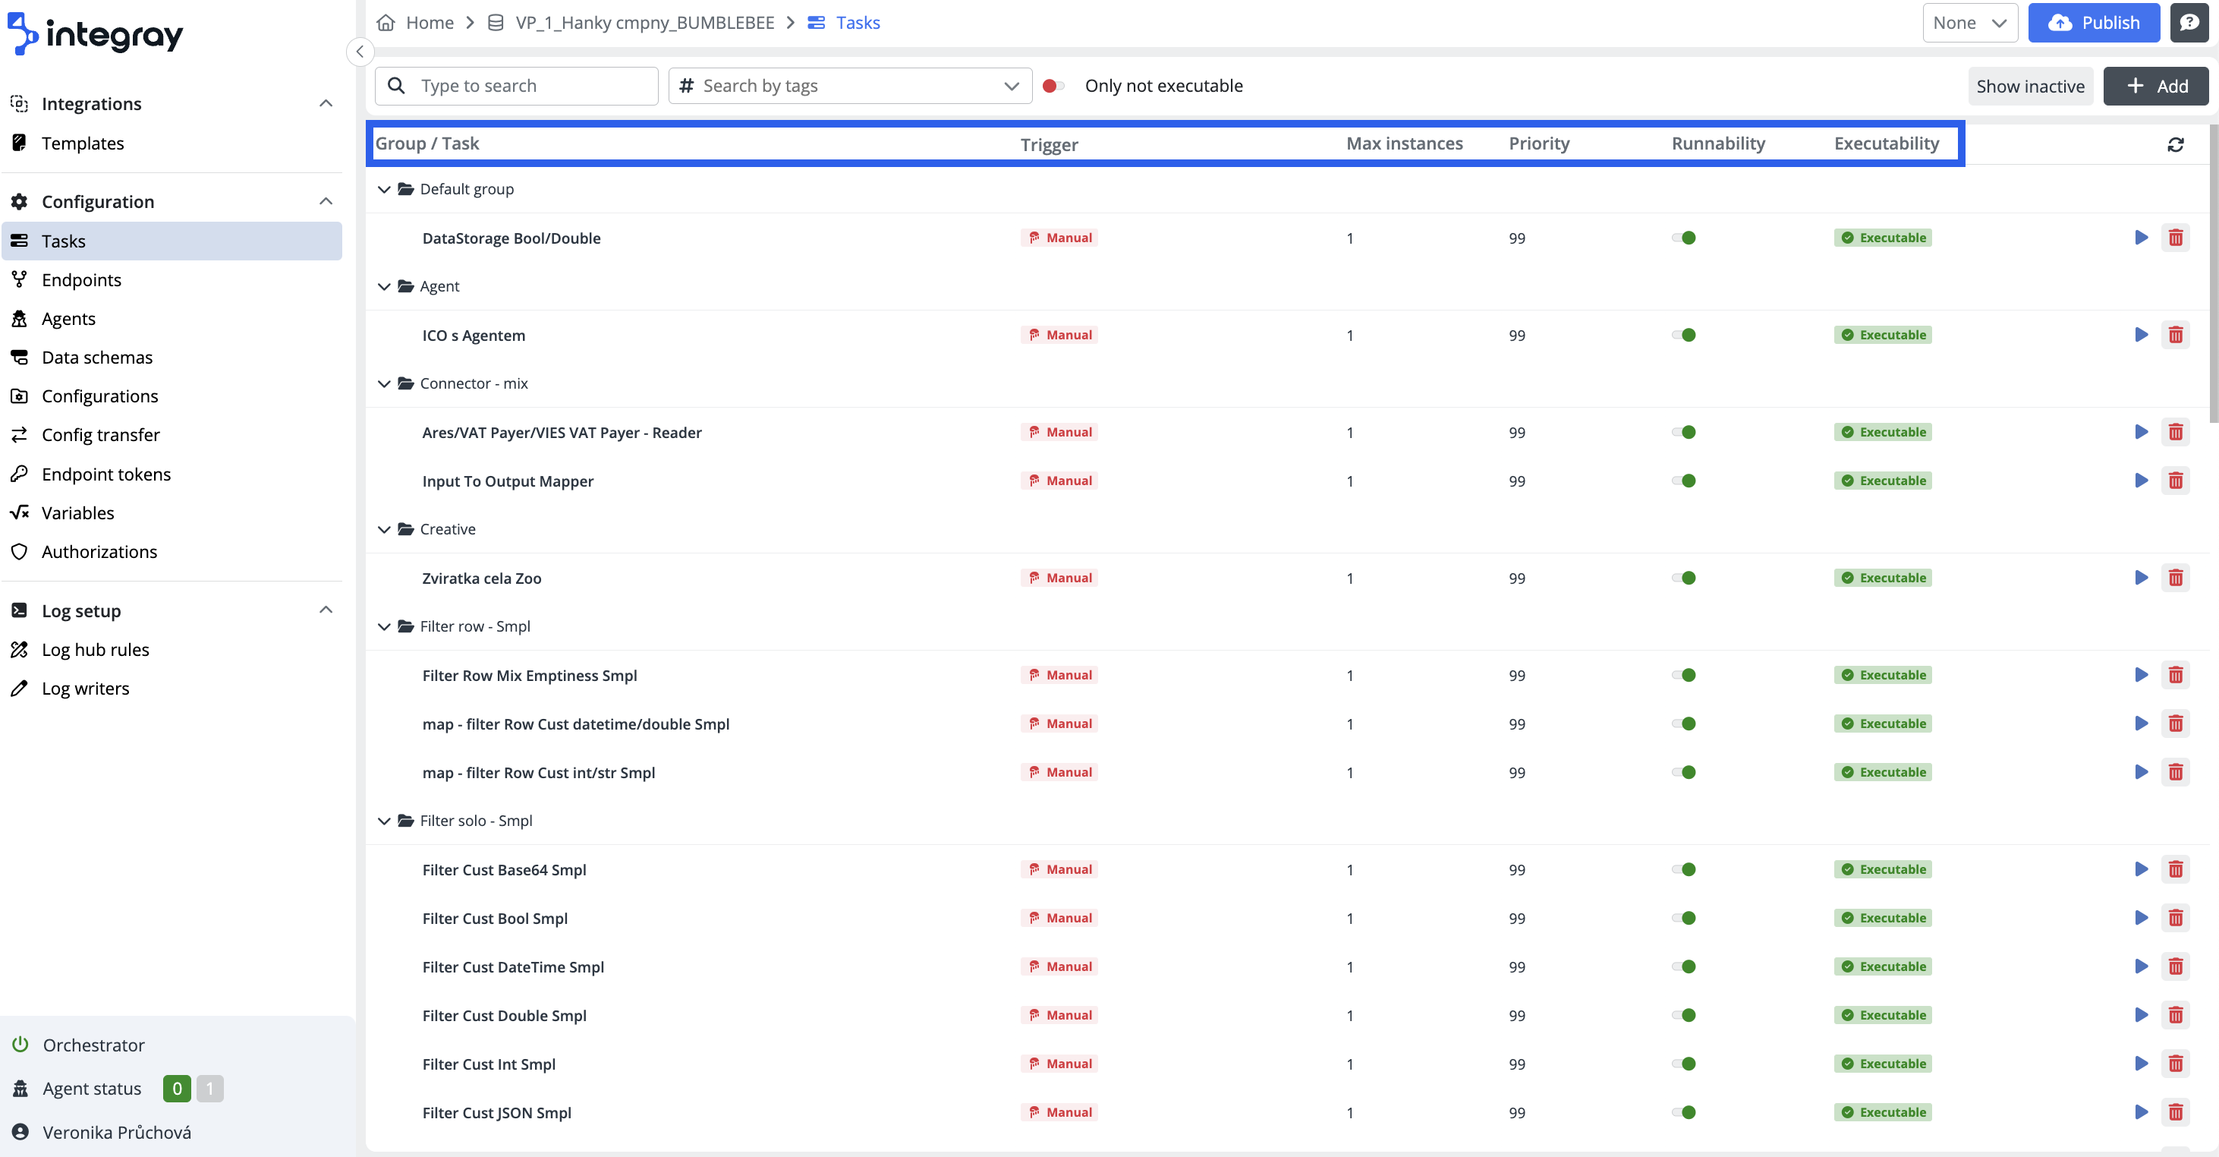Collapse the Default group section
2219x1157 pixels.
[x=384, y=189]
